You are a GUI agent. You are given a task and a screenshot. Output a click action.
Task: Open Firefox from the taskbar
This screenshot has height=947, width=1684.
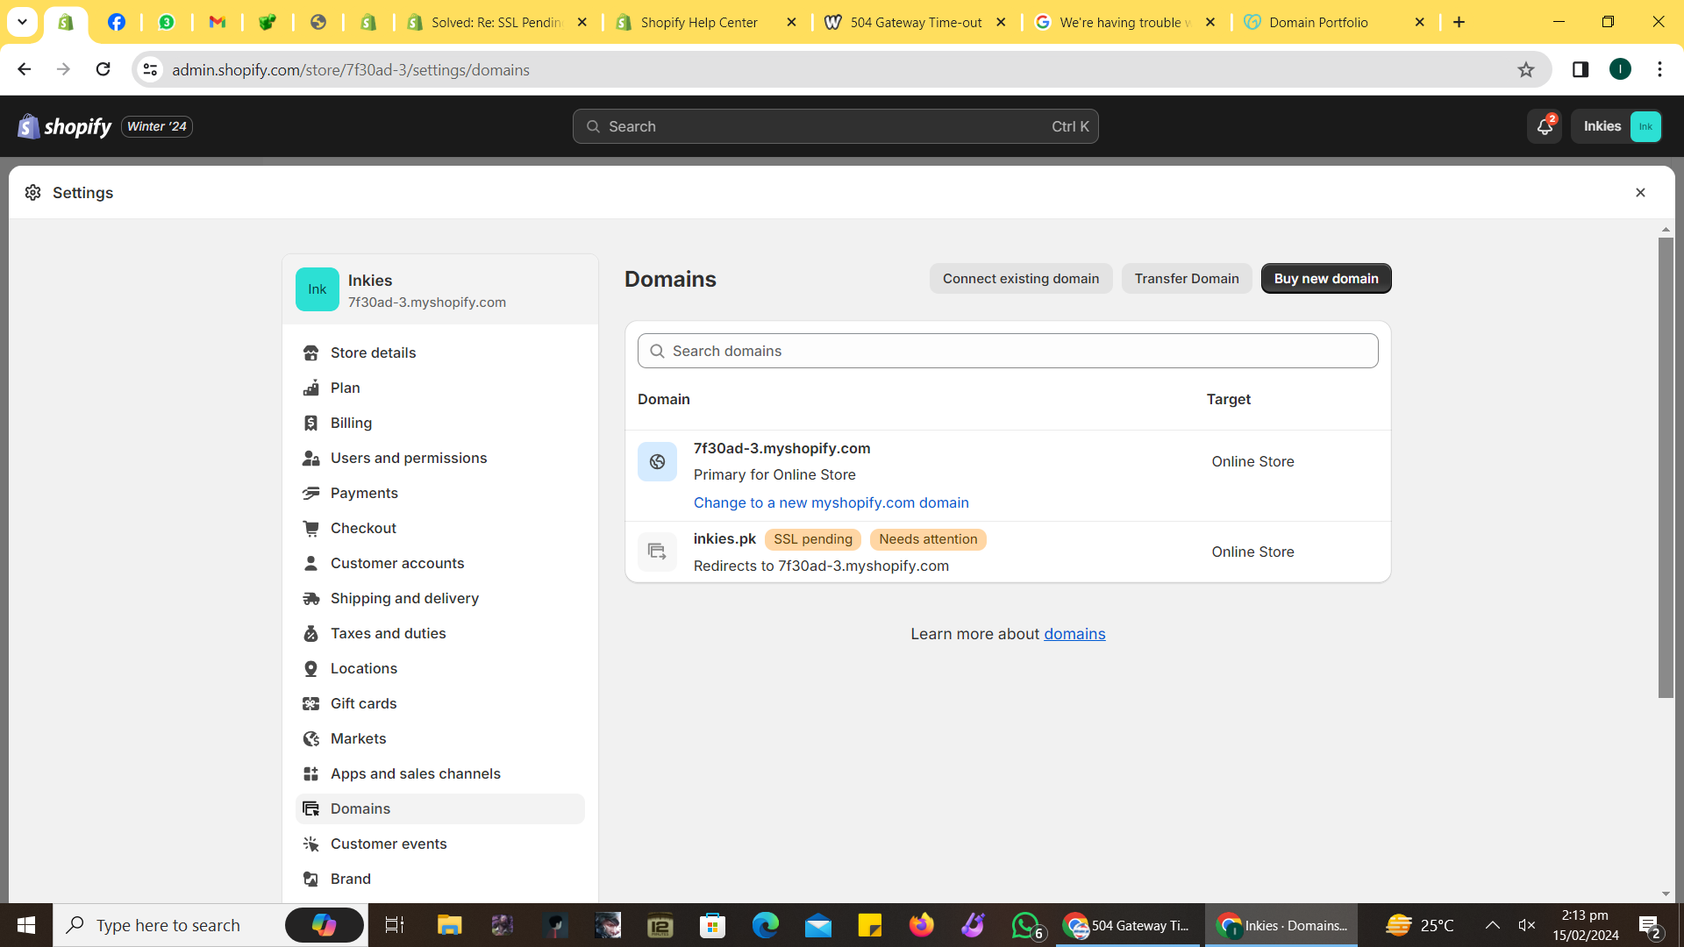(x=921, y=925)
